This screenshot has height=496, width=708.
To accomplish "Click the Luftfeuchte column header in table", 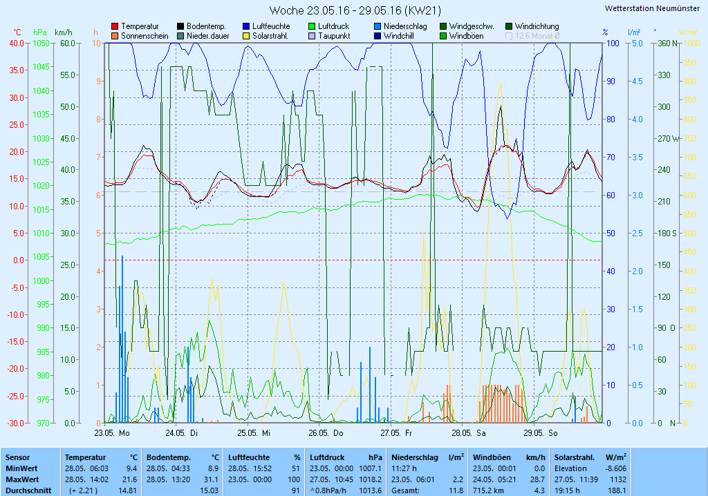I will click(249, 457).
